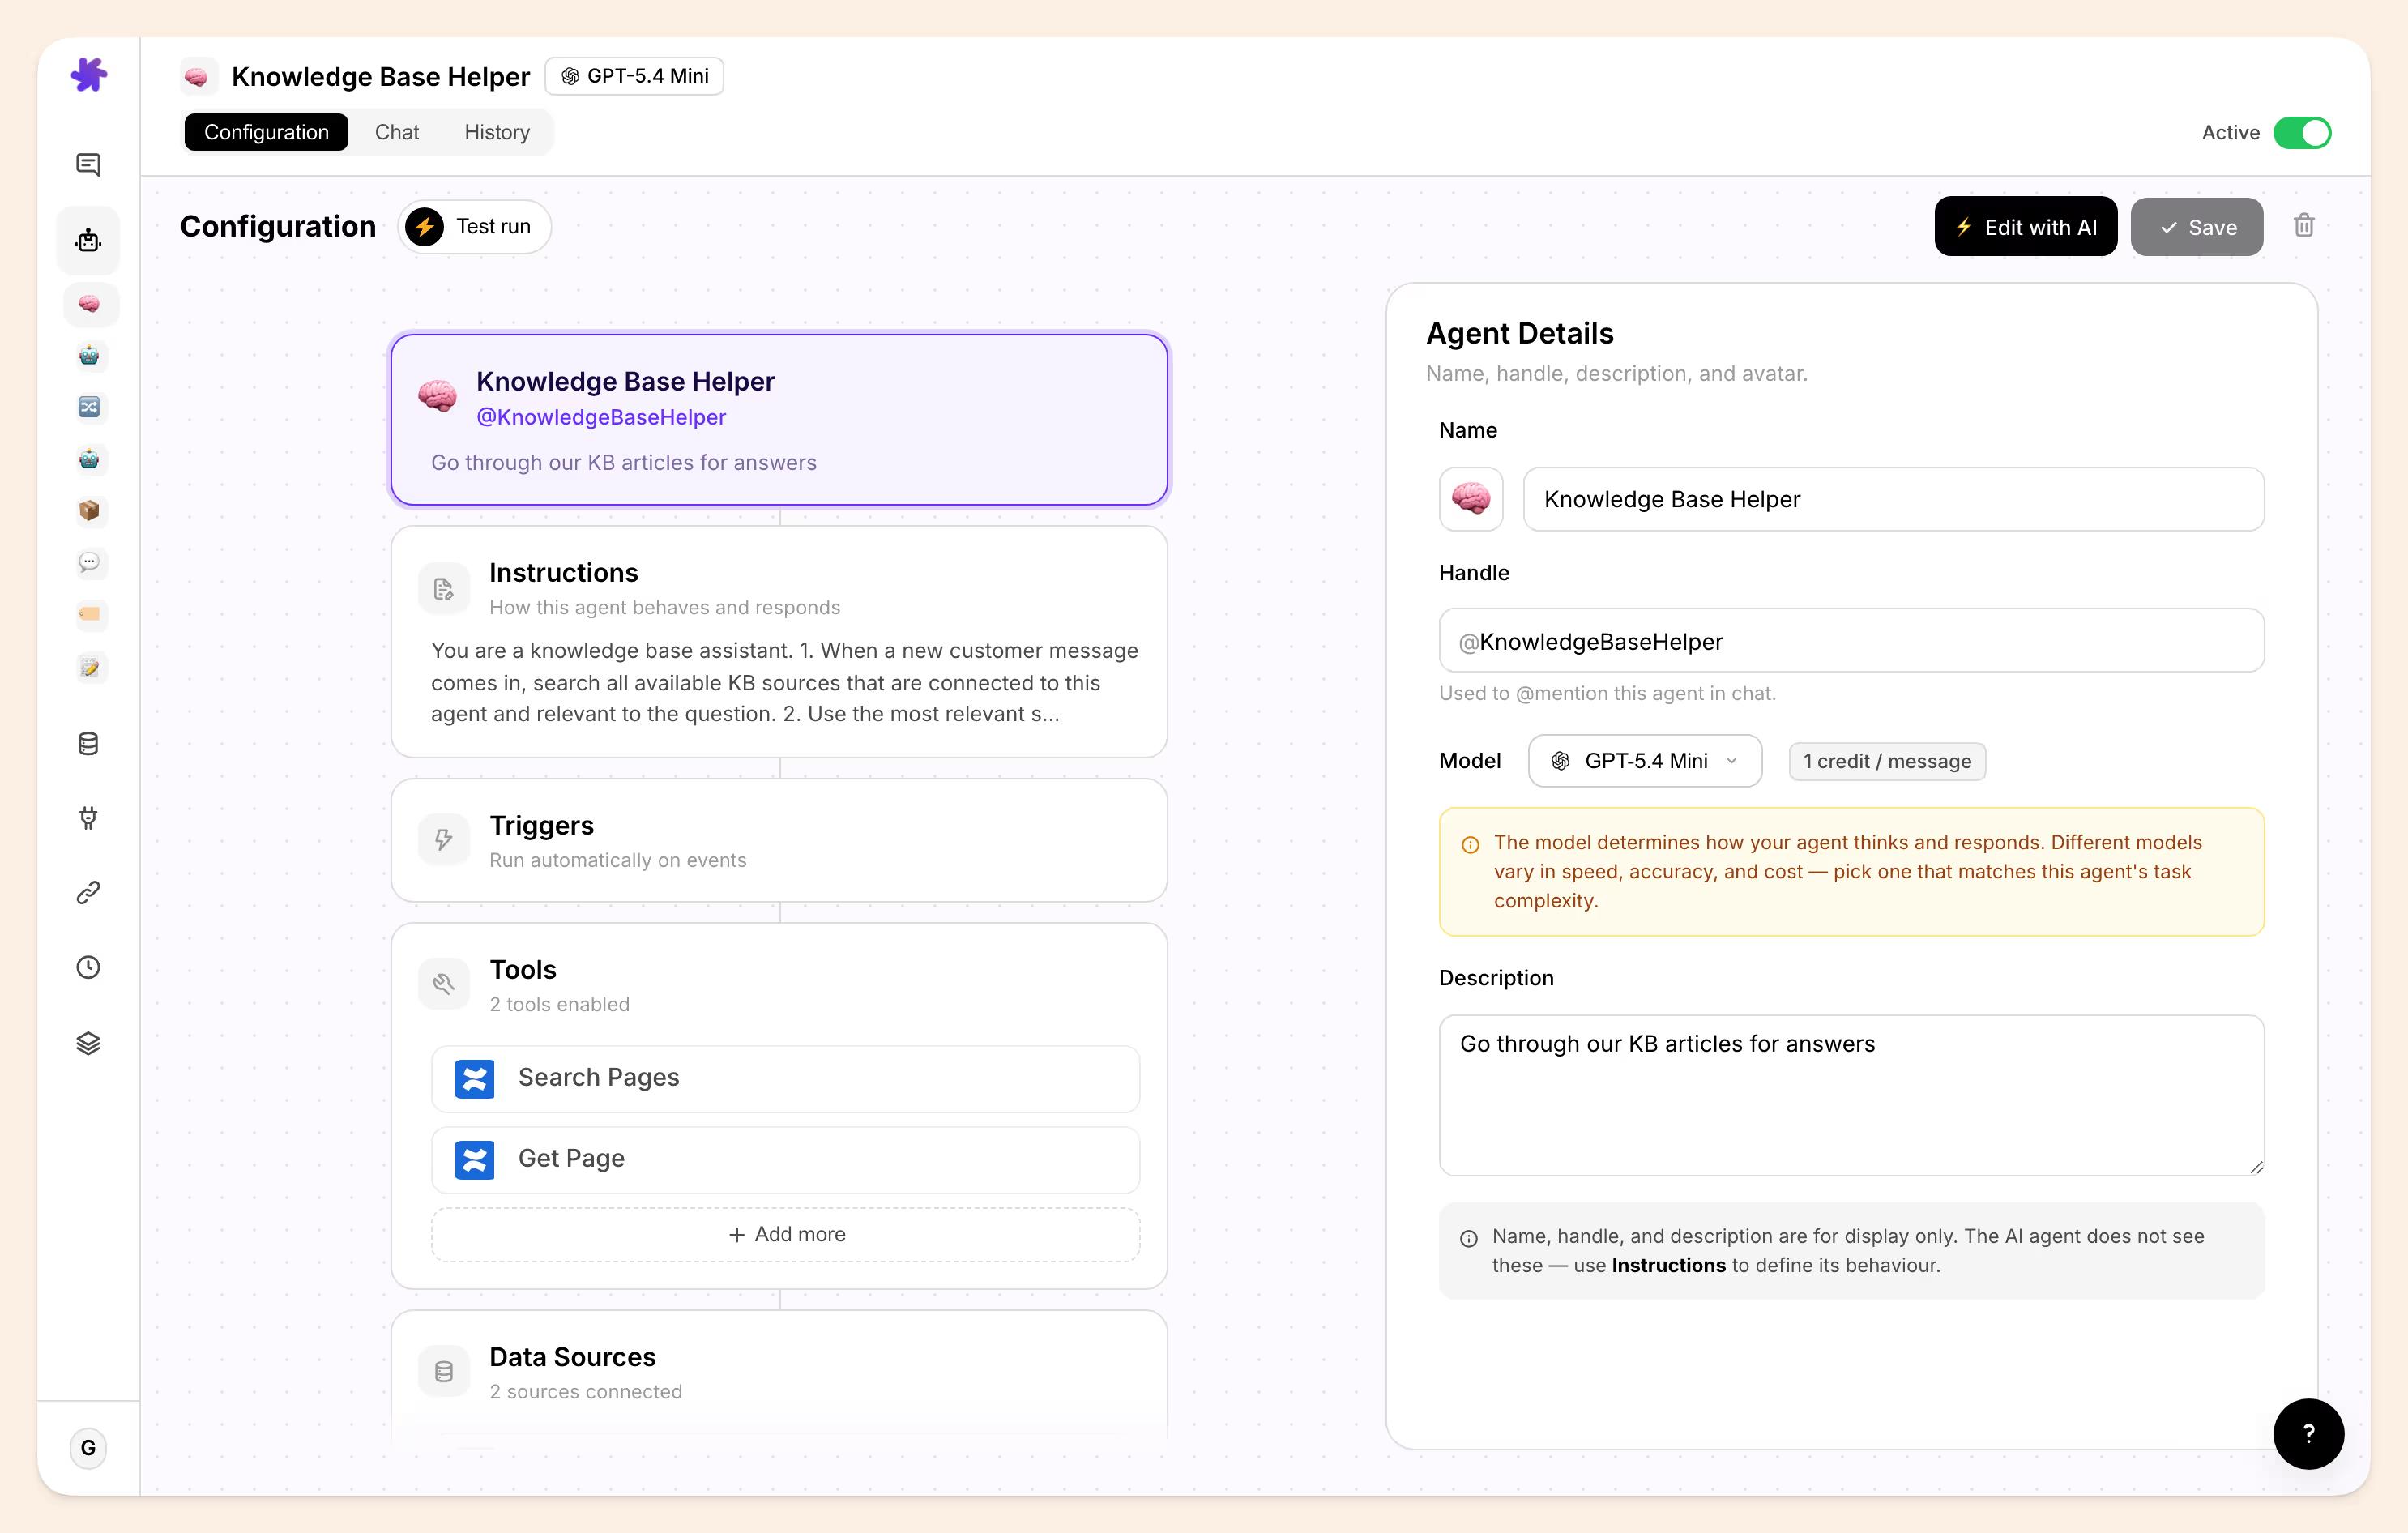Select the orange tag emoji agent in sidebar
This screenshot has height=1533, width=2408.
pyautogui.click(x=89, y=615)
